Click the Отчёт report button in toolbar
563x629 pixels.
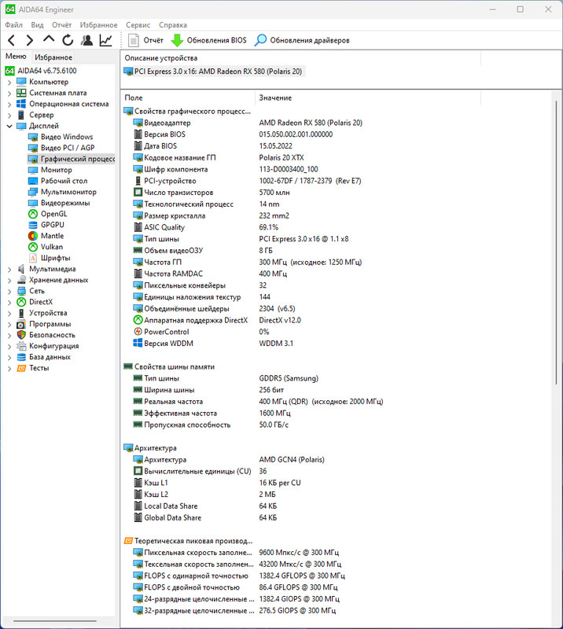pyautogui.click(x=145, y=40)
